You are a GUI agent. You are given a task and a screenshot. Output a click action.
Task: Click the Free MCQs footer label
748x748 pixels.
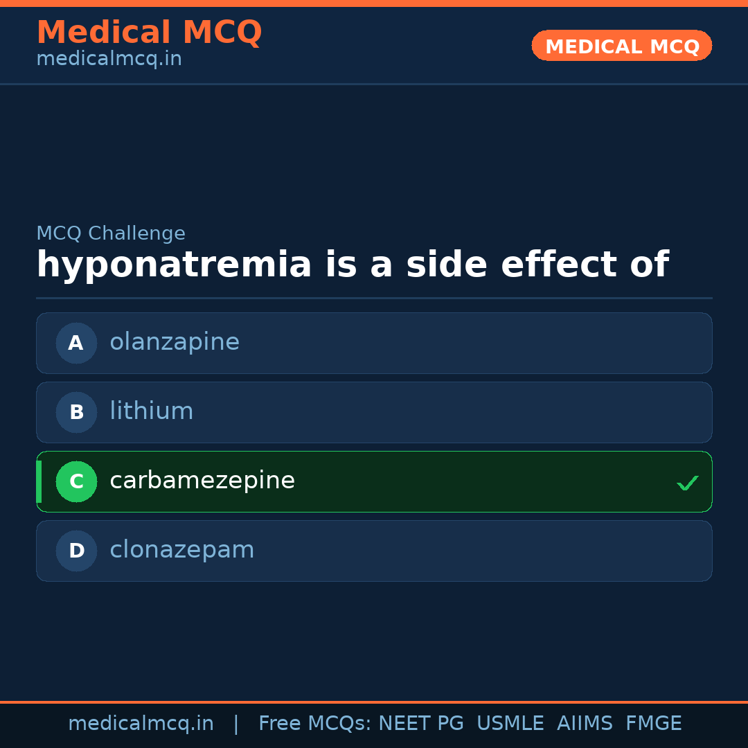[x=315, y=724]
